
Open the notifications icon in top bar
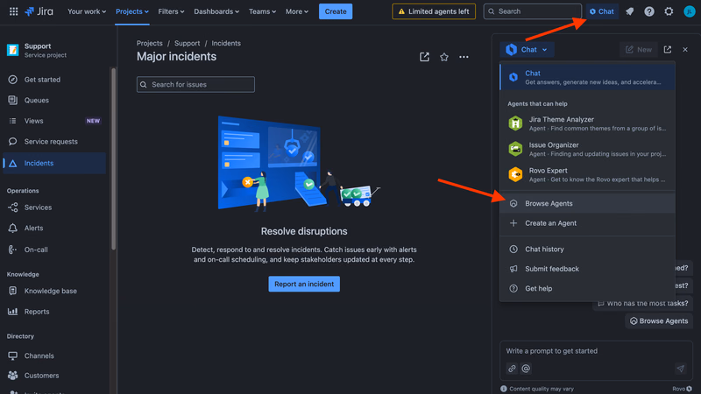[x=629, y=11]
